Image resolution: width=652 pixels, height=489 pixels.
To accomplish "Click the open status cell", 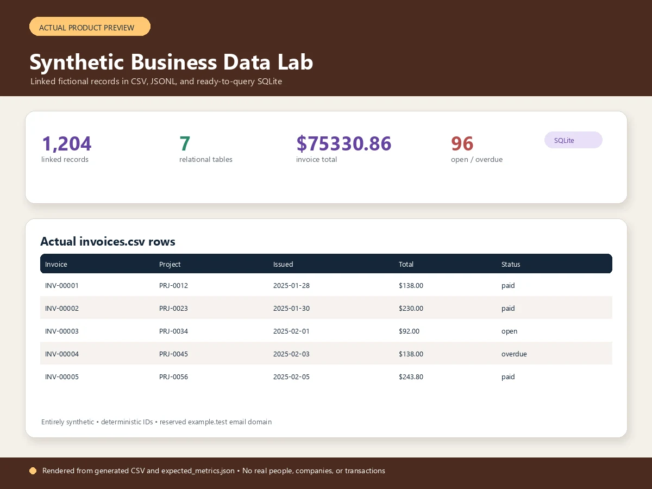I will [509, 331].
